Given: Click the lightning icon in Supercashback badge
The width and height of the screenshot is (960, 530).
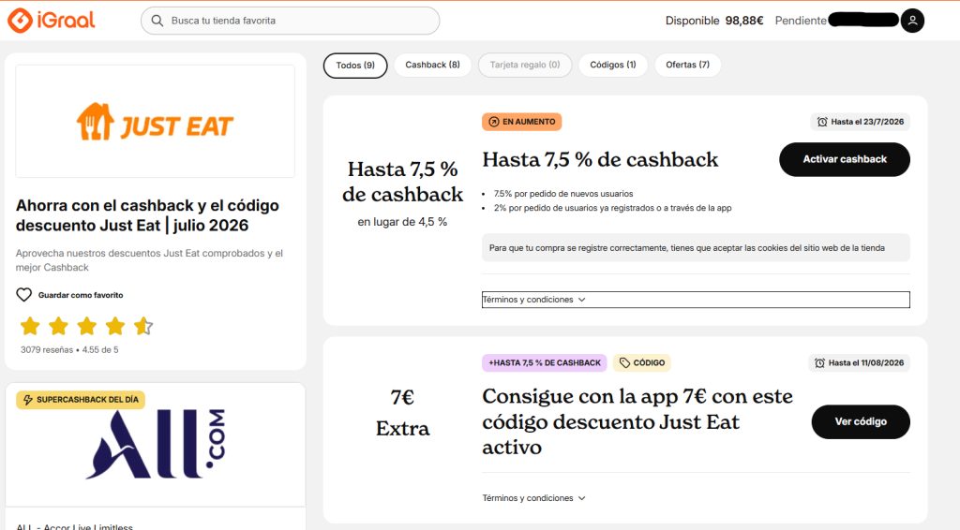Looking at the screenshot, I should (27, 400).
